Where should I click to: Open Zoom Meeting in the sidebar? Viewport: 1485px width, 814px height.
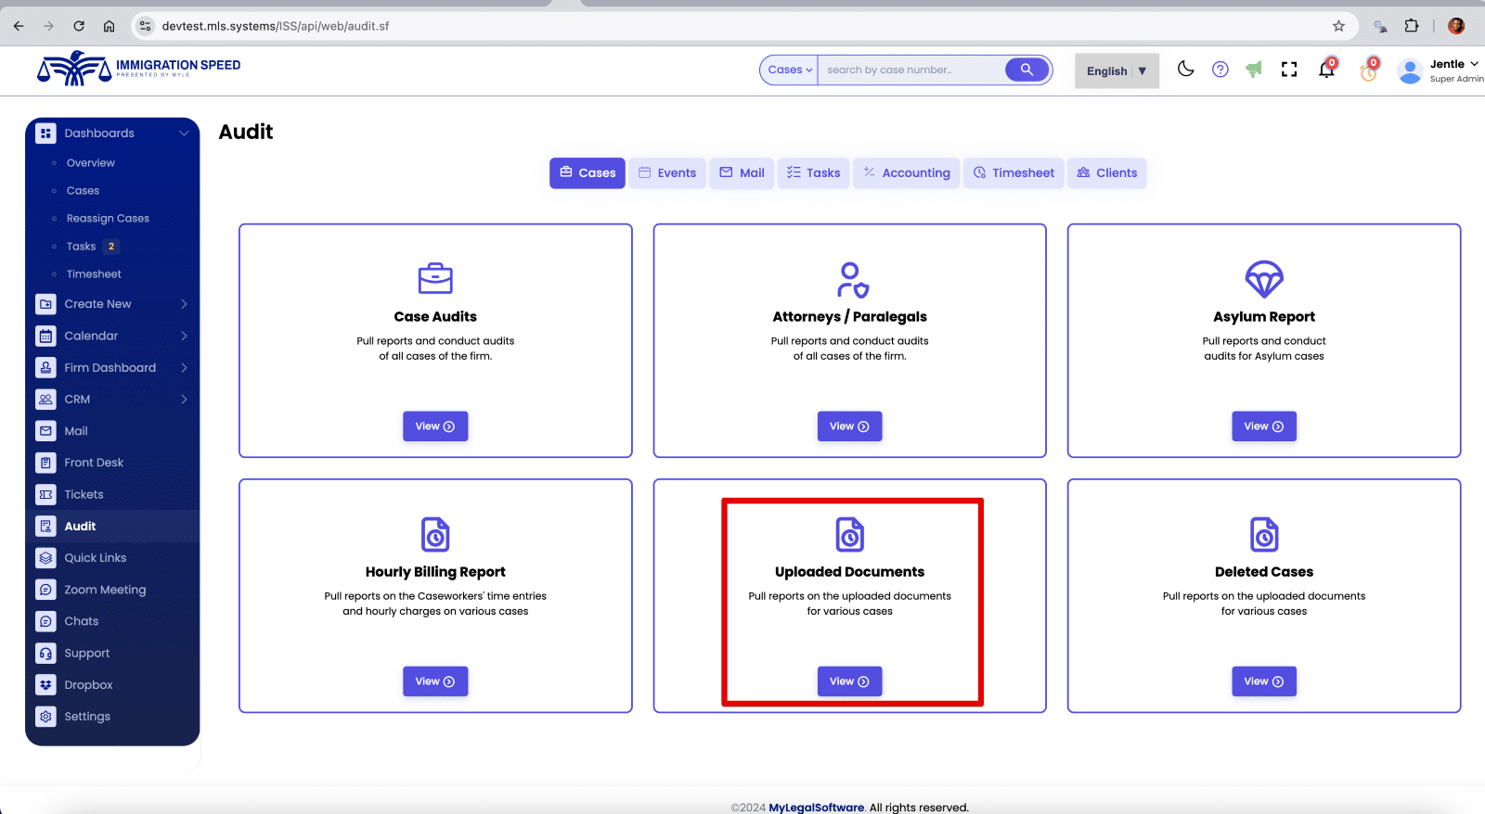tap(105, 590)
